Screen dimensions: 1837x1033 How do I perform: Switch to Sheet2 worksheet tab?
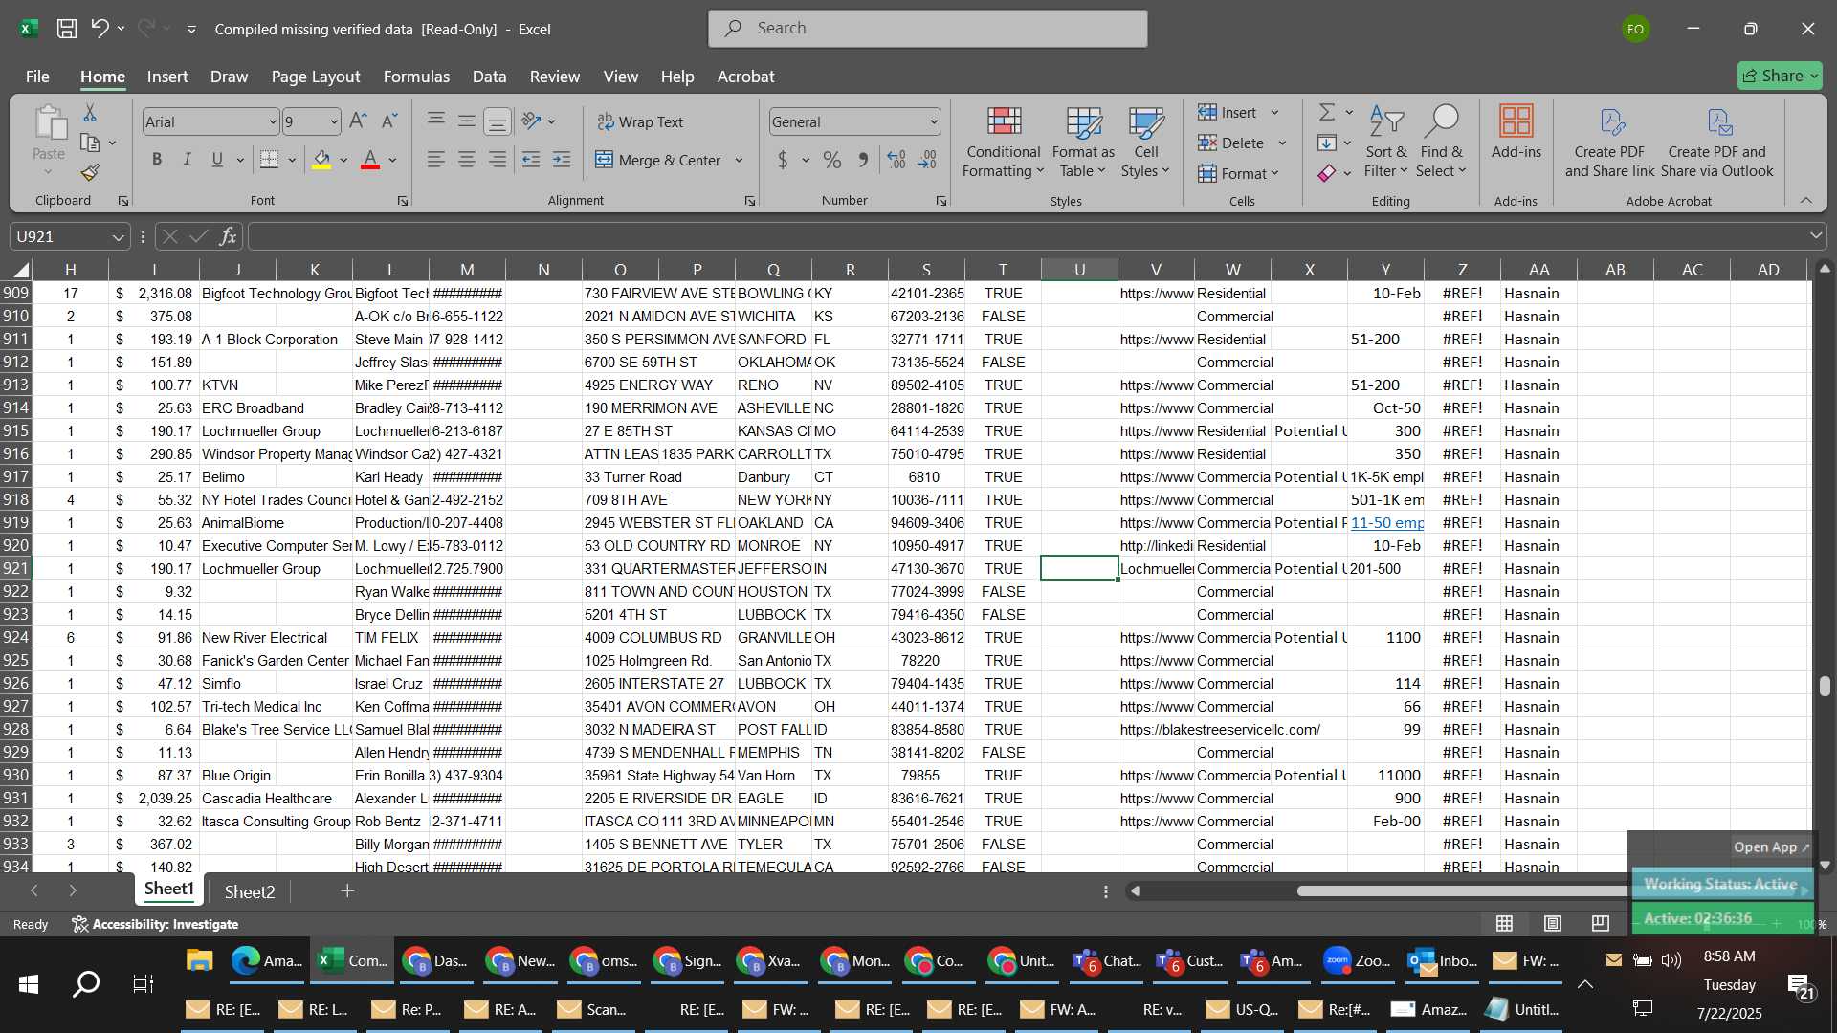tap(250, 891)
